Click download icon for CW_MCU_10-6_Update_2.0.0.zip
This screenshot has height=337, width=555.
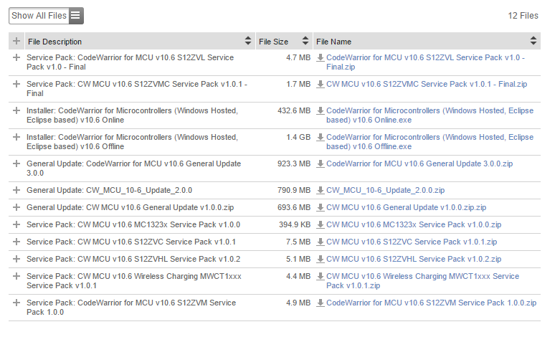pos(320,190)
